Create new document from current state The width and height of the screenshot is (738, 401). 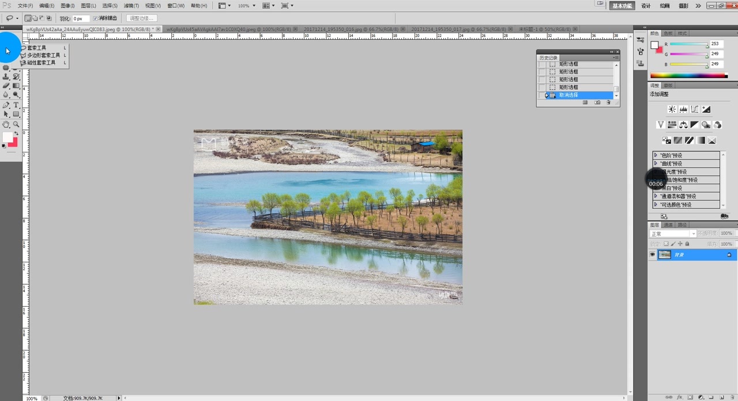coord(585,102)
